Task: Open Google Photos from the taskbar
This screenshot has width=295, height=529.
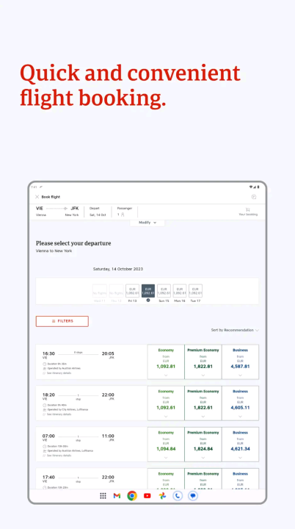Action: (x=162, y=496)
